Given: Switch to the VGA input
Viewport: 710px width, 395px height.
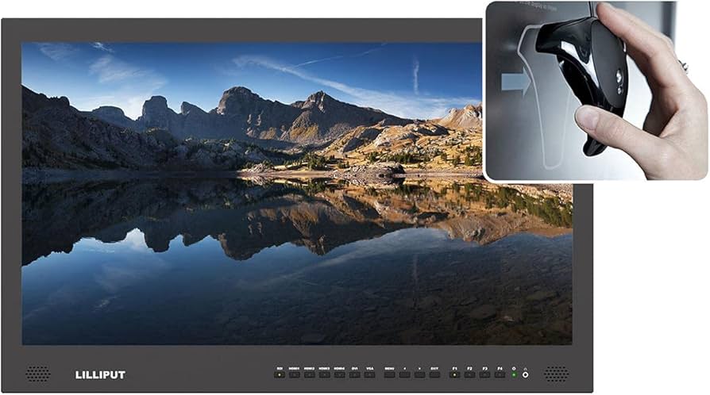Looking at the screenshot, I should coord(369,374).
